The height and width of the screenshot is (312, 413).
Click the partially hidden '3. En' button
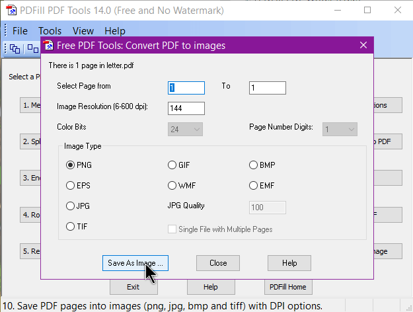[x=30, y=178]
